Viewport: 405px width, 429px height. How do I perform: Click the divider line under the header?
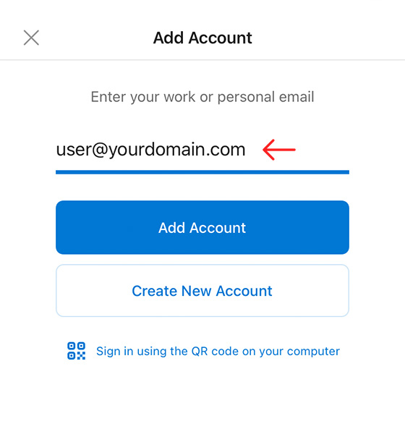(202, 59)
